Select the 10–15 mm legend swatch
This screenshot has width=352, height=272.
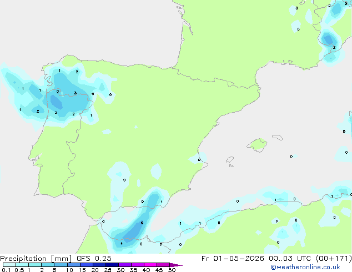tap(73, 265)
